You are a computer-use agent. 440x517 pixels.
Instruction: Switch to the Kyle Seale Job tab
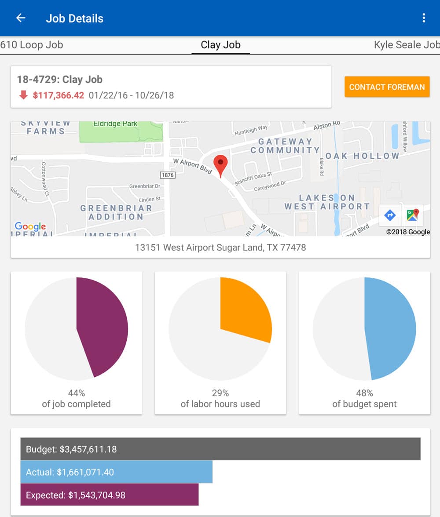pyautogui.click(x=406, y=45)
